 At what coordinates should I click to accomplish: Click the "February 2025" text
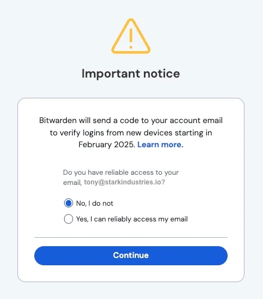click(107, 144)
